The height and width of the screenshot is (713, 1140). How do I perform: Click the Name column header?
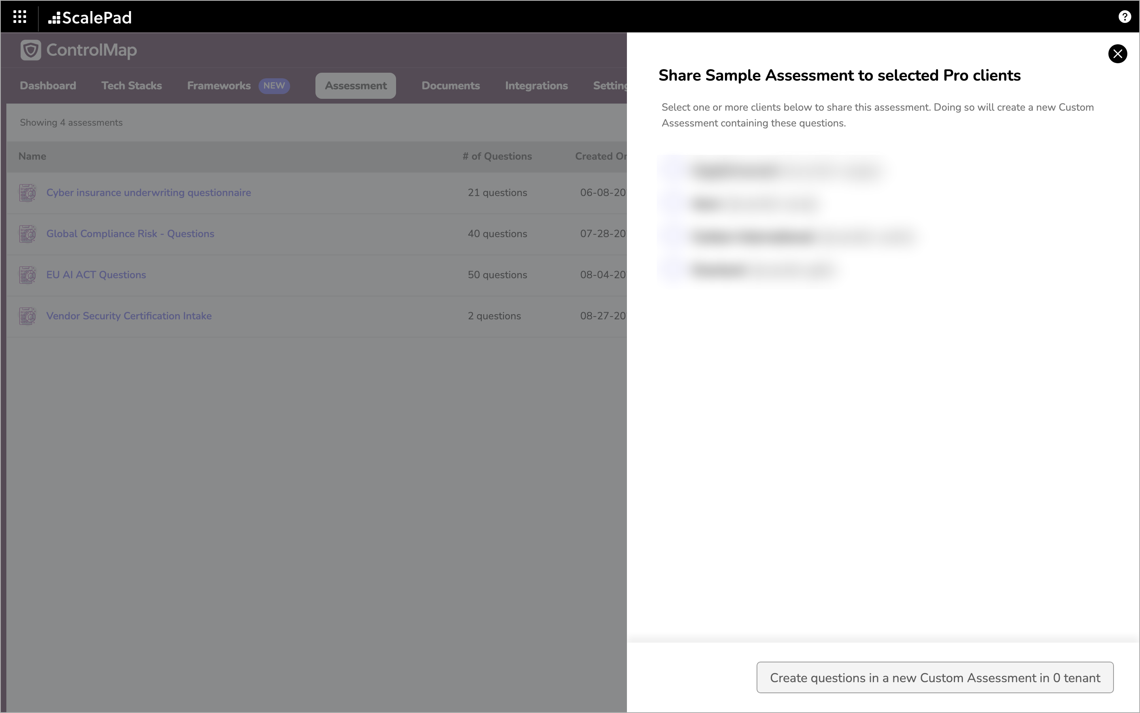pyautogui.click(x=32, y=157)
